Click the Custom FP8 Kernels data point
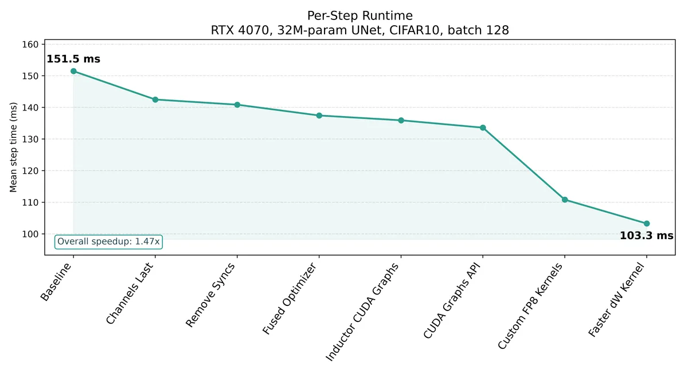Screen dimensions: 688x374 pyautogui.click(x=565, y=200)
